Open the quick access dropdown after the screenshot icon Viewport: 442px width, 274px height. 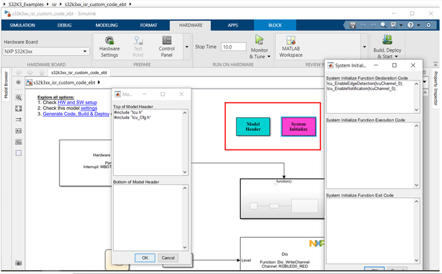401,25
